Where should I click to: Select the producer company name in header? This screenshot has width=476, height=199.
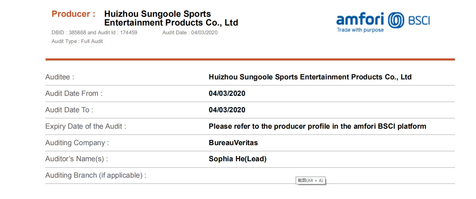pyautogui.click(x=171, y=19)
